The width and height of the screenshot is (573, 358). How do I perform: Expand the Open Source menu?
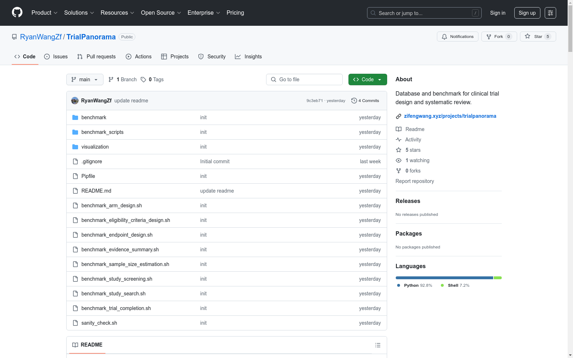coord(161,13)
